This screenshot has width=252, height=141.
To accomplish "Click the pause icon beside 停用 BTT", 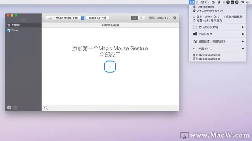I will [x=194, y=49].
